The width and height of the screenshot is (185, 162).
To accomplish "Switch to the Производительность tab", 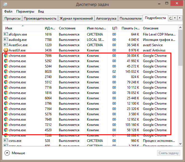I will tap(40, 18).
